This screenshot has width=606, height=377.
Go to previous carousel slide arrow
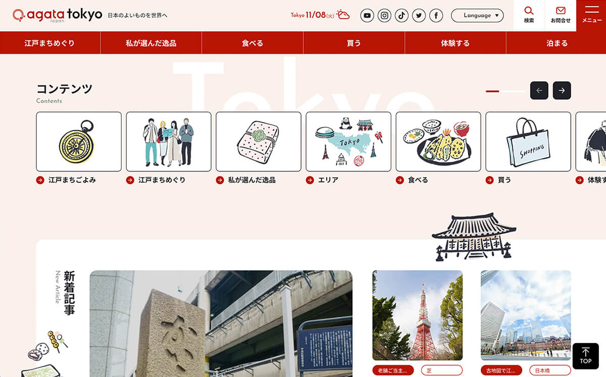539,90
